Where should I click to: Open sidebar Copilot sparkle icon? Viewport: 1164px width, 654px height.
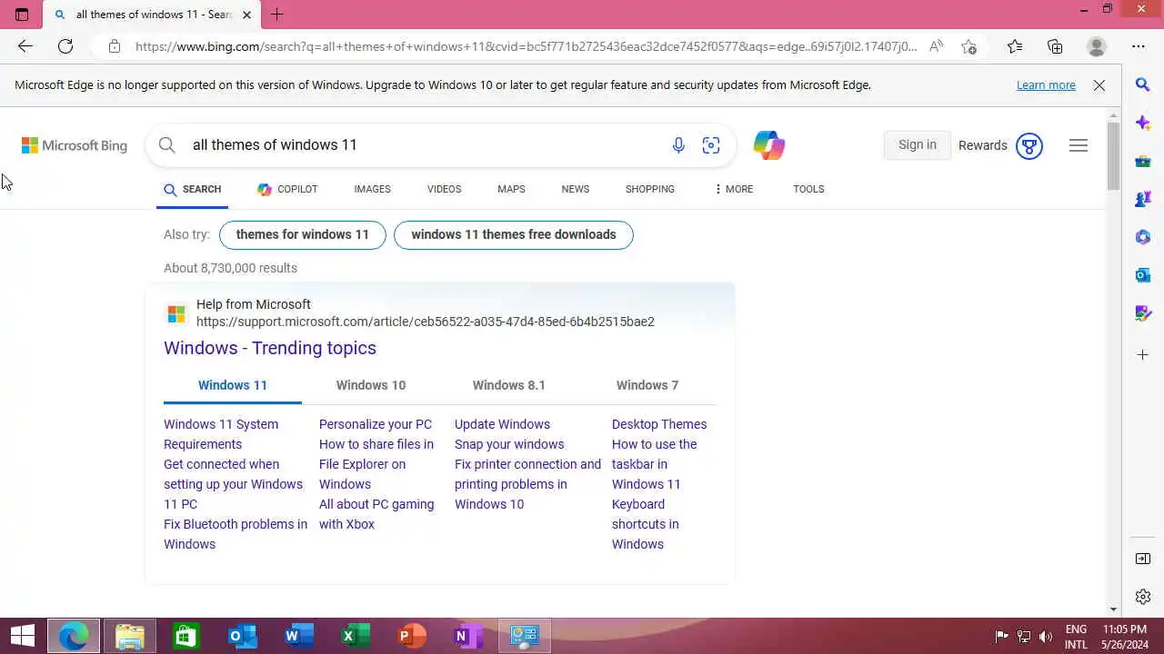coord(1143,123)
